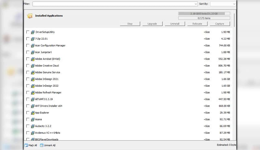Mark the Adobe Creative Cloud checkbox

28,66
